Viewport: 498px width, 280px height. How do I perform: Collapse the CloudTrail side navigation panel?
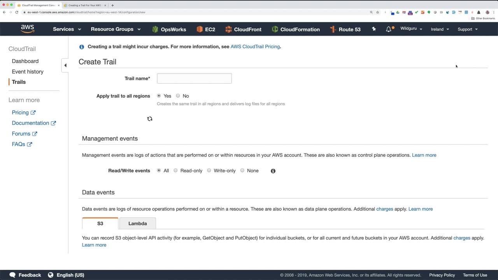click(x=65, y=65)
